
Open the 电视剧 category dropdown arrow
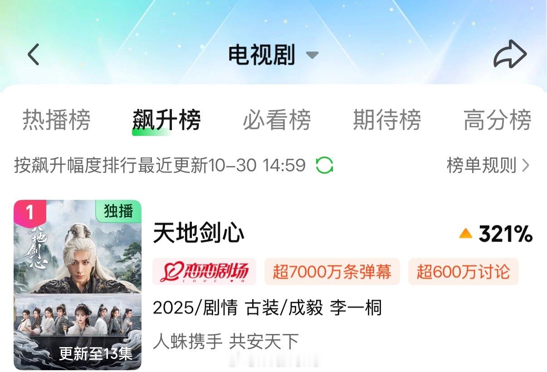point(312,55)
